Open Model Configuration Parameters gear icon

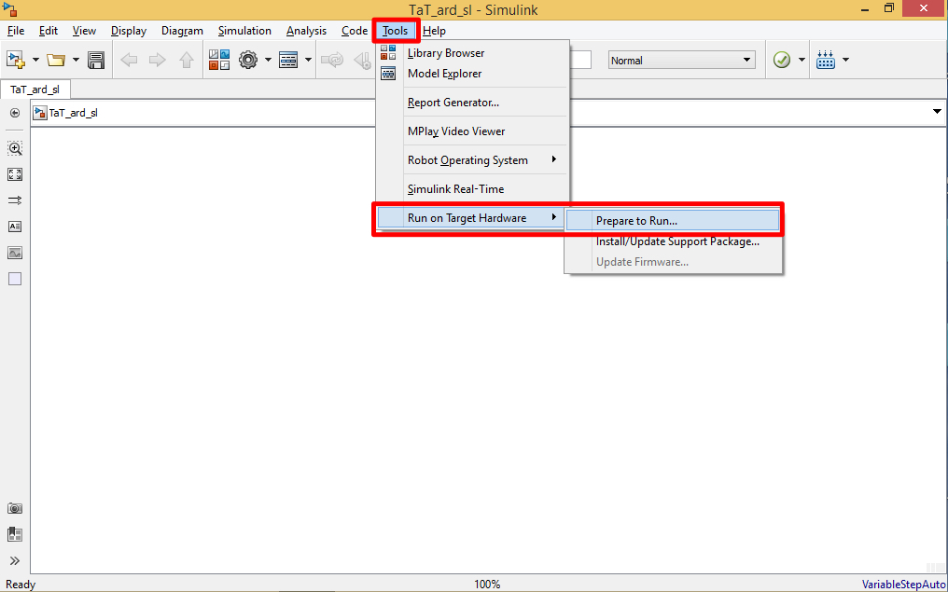coord(248,60)
